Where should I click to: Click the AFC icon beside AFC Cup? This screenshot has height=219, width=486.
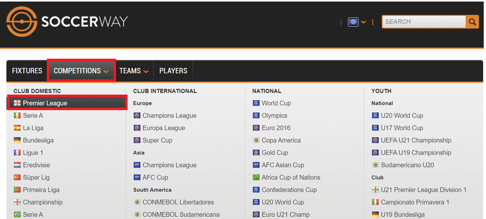(x=137, y=178)
